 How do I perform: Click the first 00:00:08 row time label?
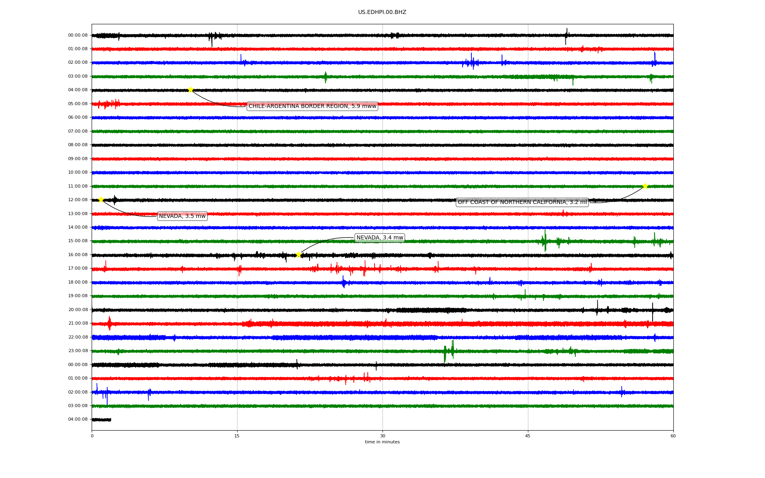[x=78, y=35]
